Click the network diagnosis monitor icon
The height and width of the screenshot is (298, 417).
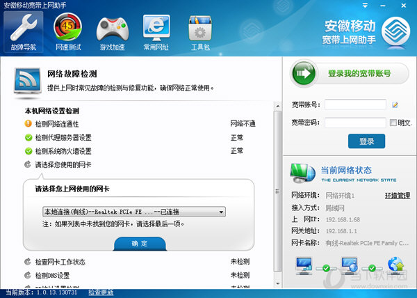pyautogui.click(x=27, y=81)
